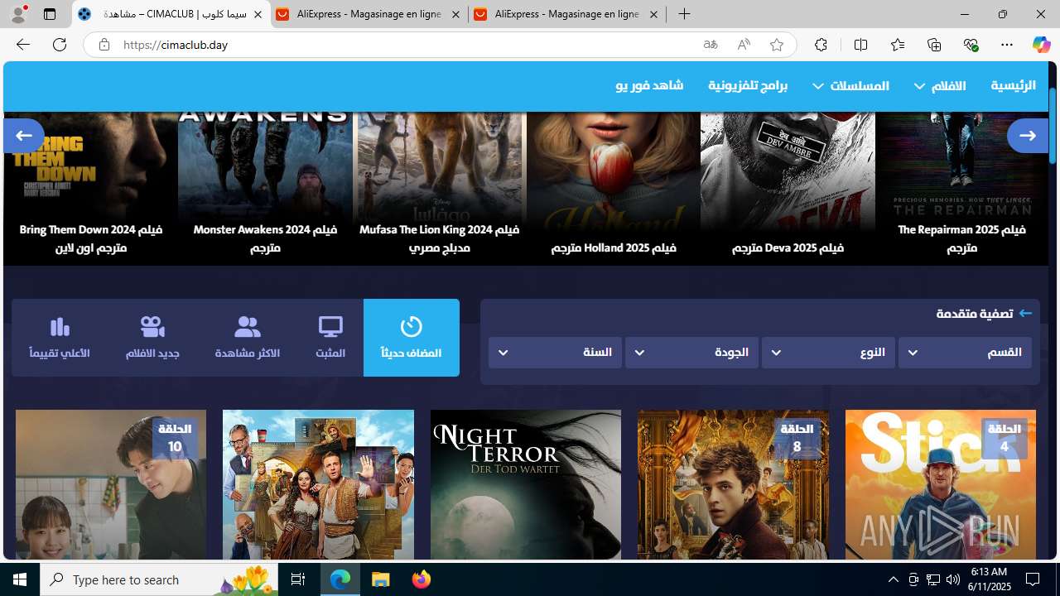Expand the الجودة filter dropdown
1060x596 pixels.
(x=691, y=353)
